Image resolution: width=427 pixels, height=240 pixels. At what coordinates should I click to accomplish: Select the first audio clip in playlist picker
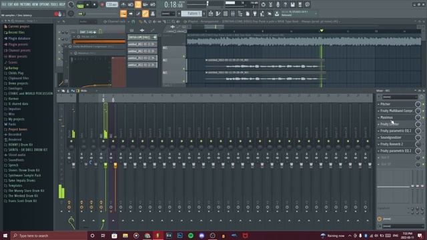pyautogui.click(x=142, y=37)
